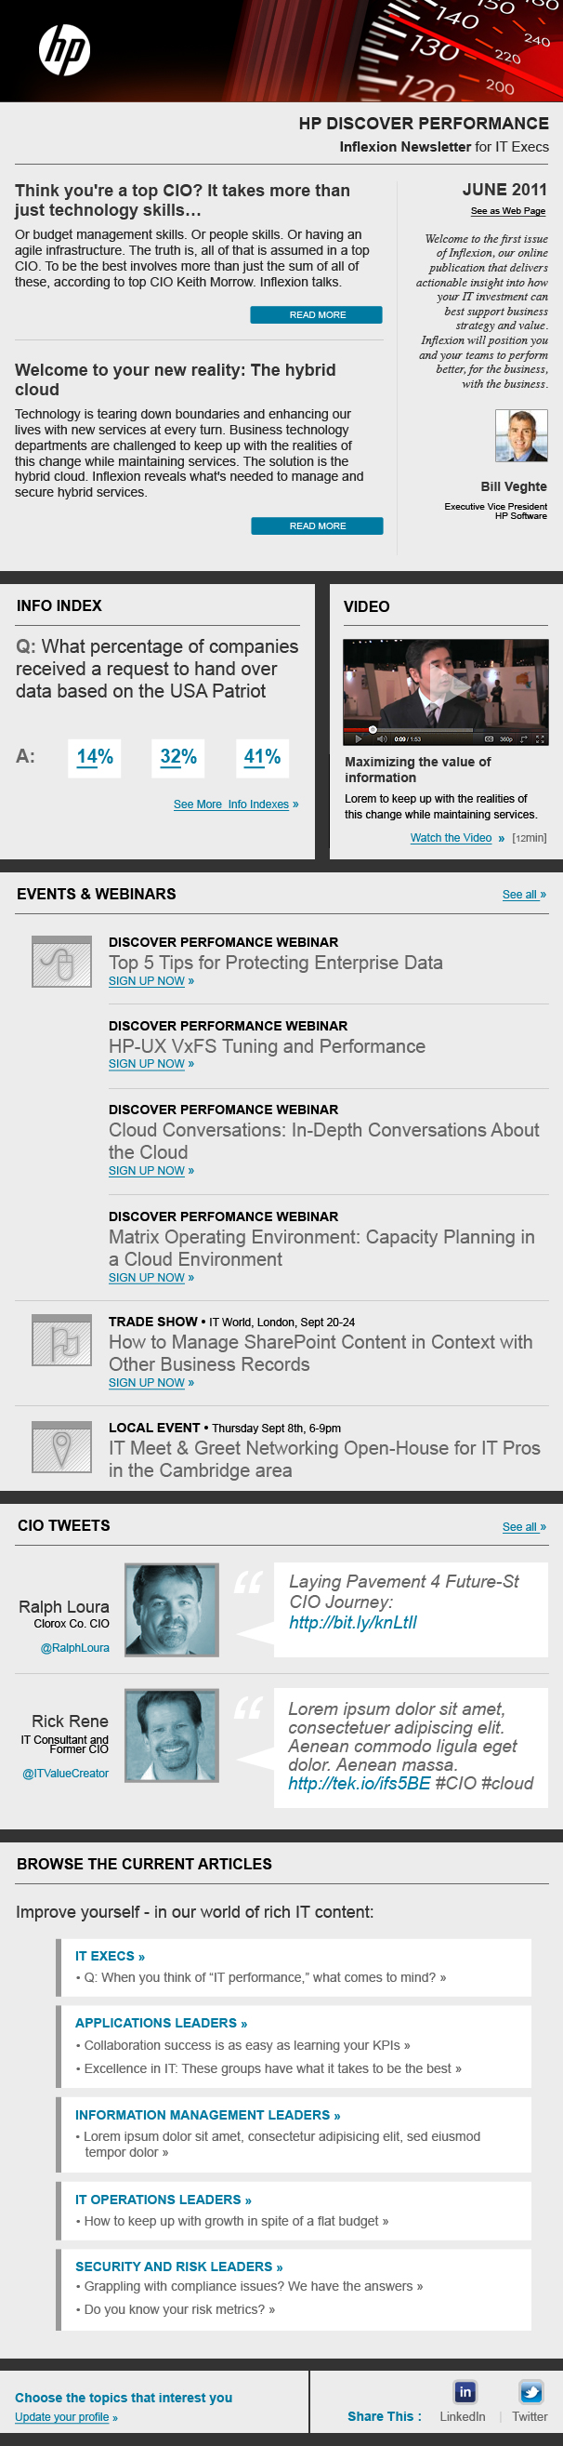This screenshot has width=563, height=2446.
Task: Mute video using the speaker icon
Action: 382,738
